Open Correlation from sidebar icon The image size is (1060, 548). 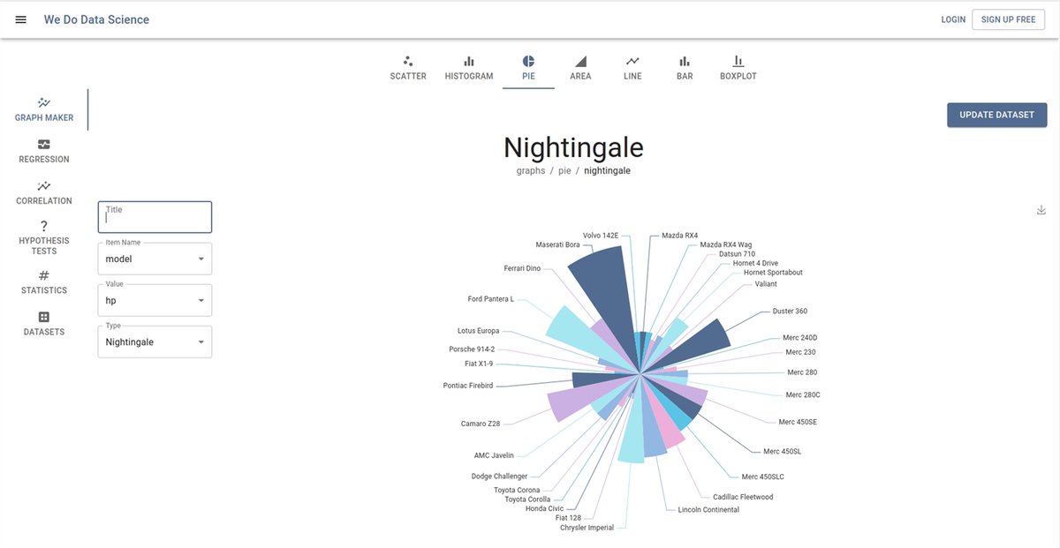click(44, 185)
